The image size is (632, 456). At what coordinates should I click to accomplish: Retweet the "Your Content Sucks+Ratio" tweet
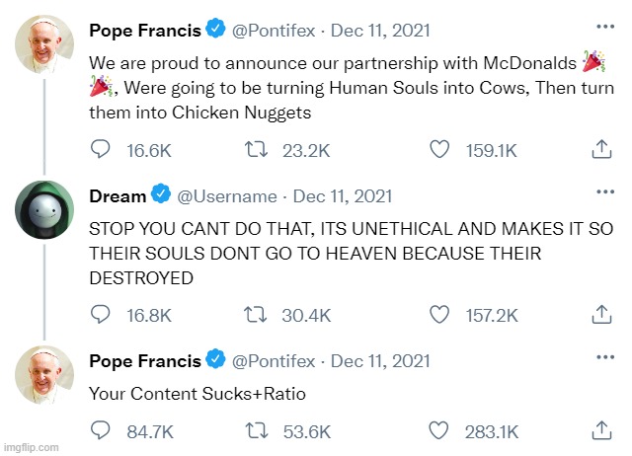click(x=254, y=431)
